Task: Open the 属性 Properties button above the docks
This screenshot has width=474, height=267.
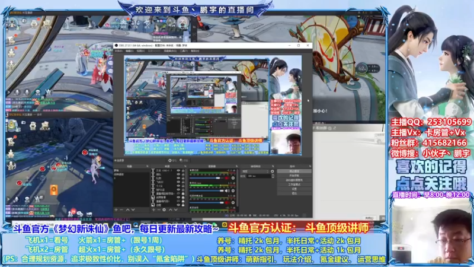Action: pos(172,160)
